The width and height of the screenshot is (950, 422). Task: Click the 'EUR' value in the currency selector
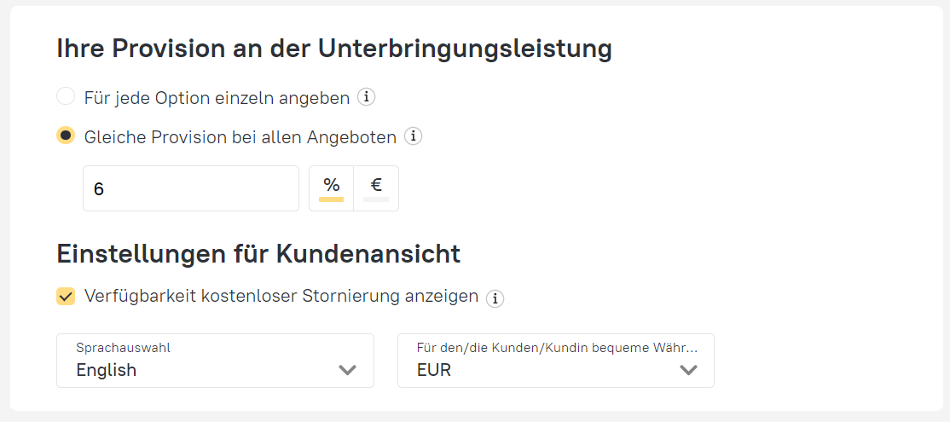pos(434,370)
